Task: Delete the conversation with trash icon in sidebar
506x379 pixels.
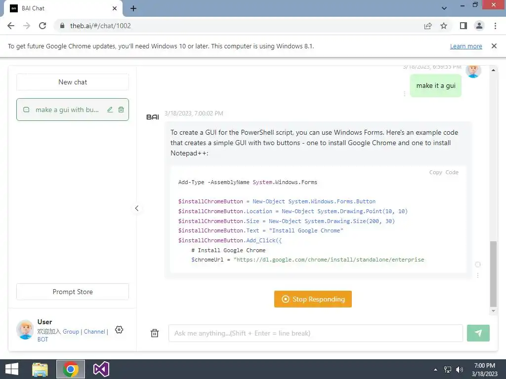Action: point(121,110)
